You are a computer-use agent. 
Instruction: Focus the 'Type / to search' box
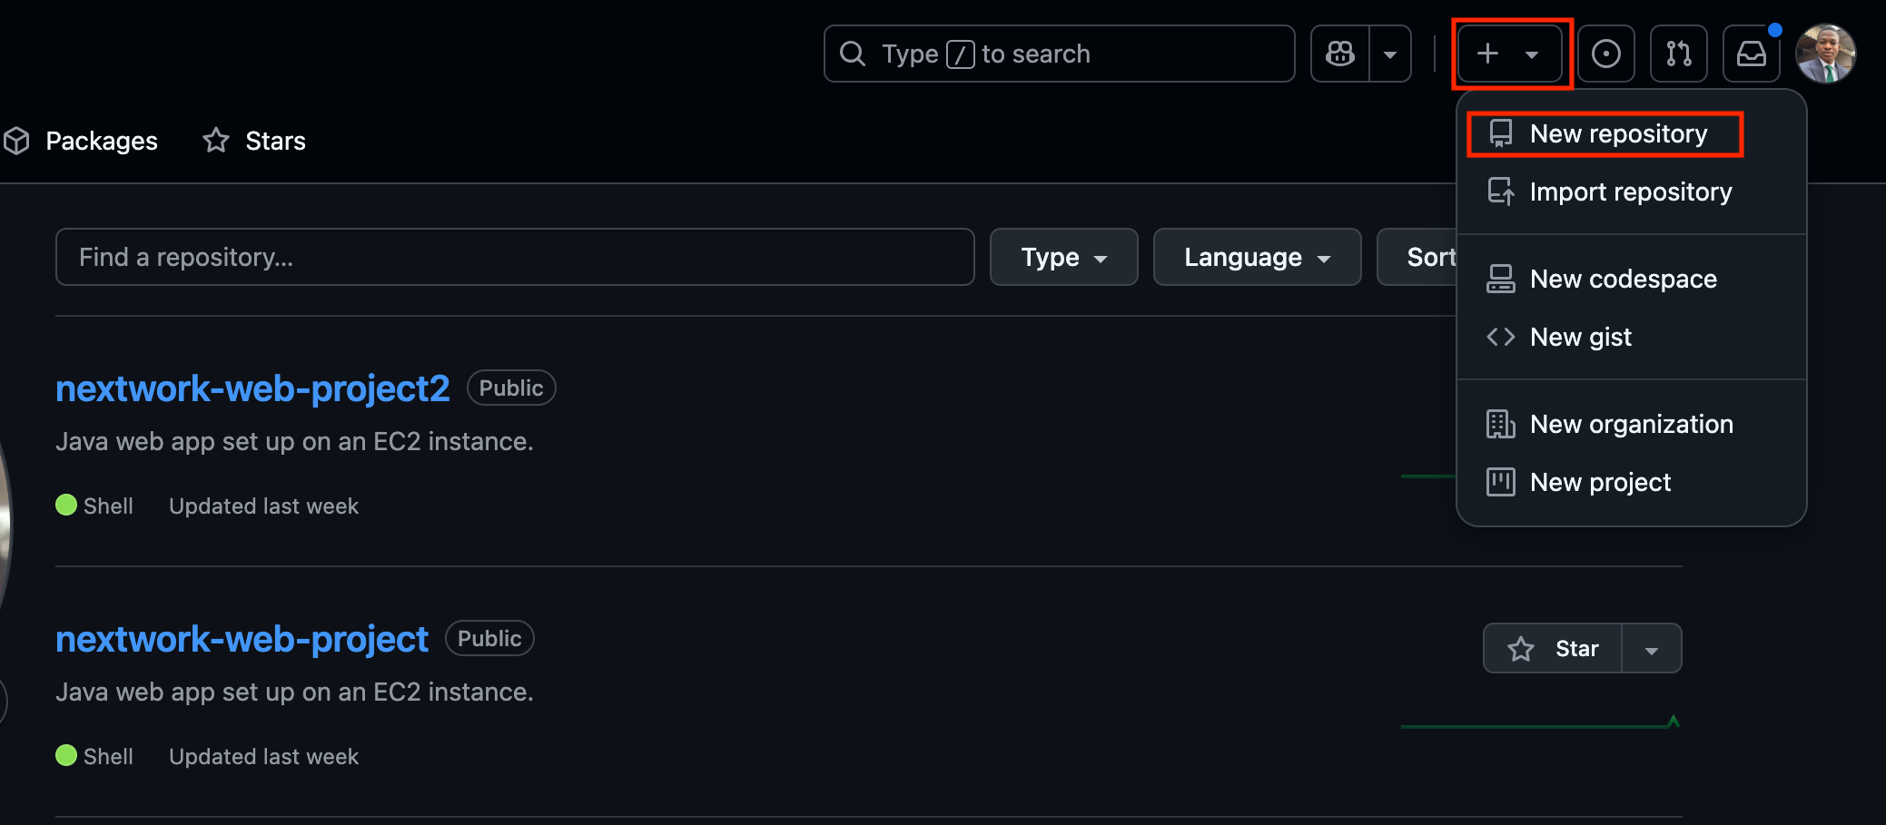pyautogui.click(x=1059, y=54)
